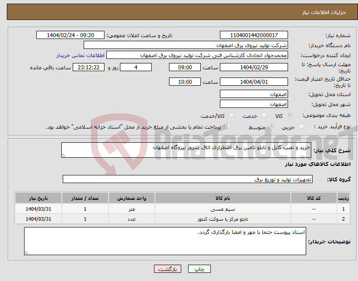Click the price validity date 1404/04/01
Viewport: 358px width, 281px height.
tap(254, 82)
